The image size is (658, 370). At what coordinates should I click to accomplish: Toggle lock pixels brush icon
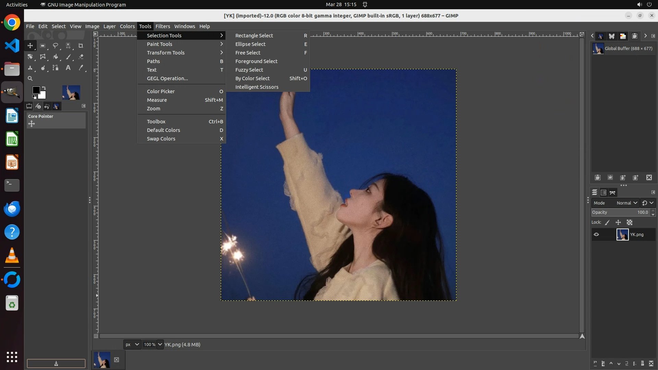point(607,223)
